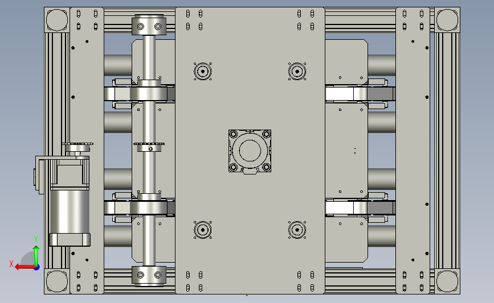Select the lower-right round fastener on center plate
The width and height of the screenshot is (494, 303).
[x=297, y=230]
